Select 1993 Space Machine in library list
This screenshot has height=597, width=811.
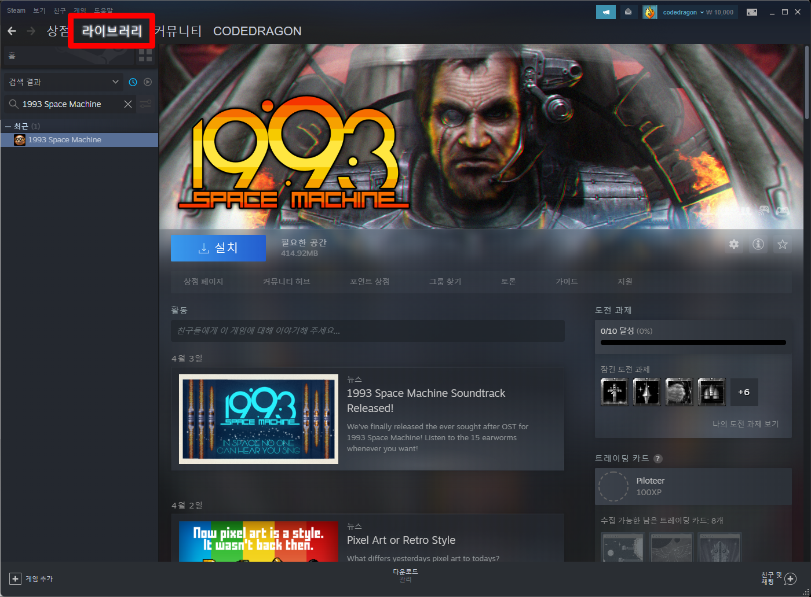[79, 140]
